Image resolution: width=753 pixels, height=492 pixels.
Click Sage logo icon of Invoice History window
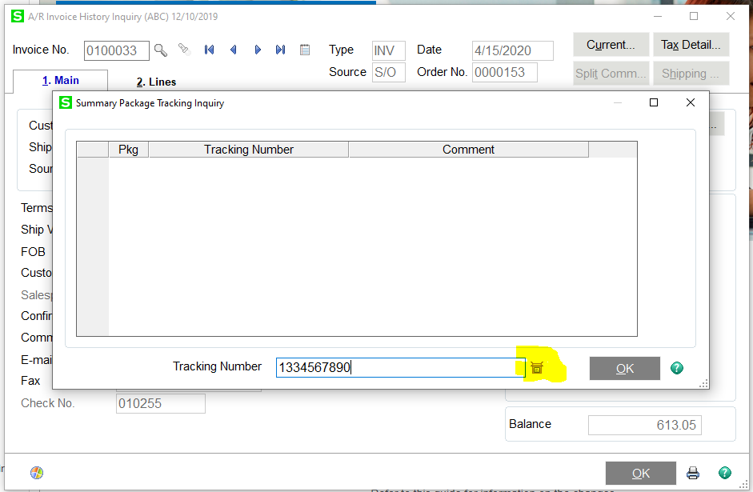point(18,16)
